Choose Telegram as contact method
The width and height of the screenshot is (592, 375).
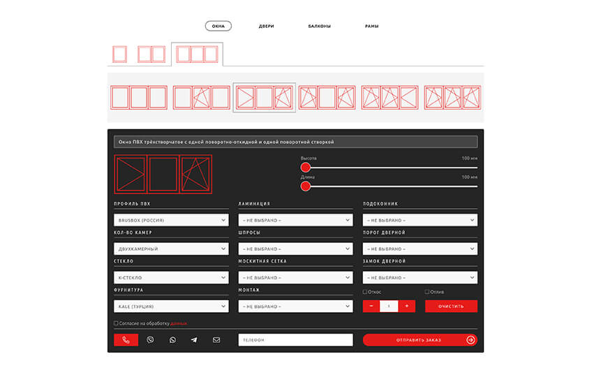[x=194, y=340]
